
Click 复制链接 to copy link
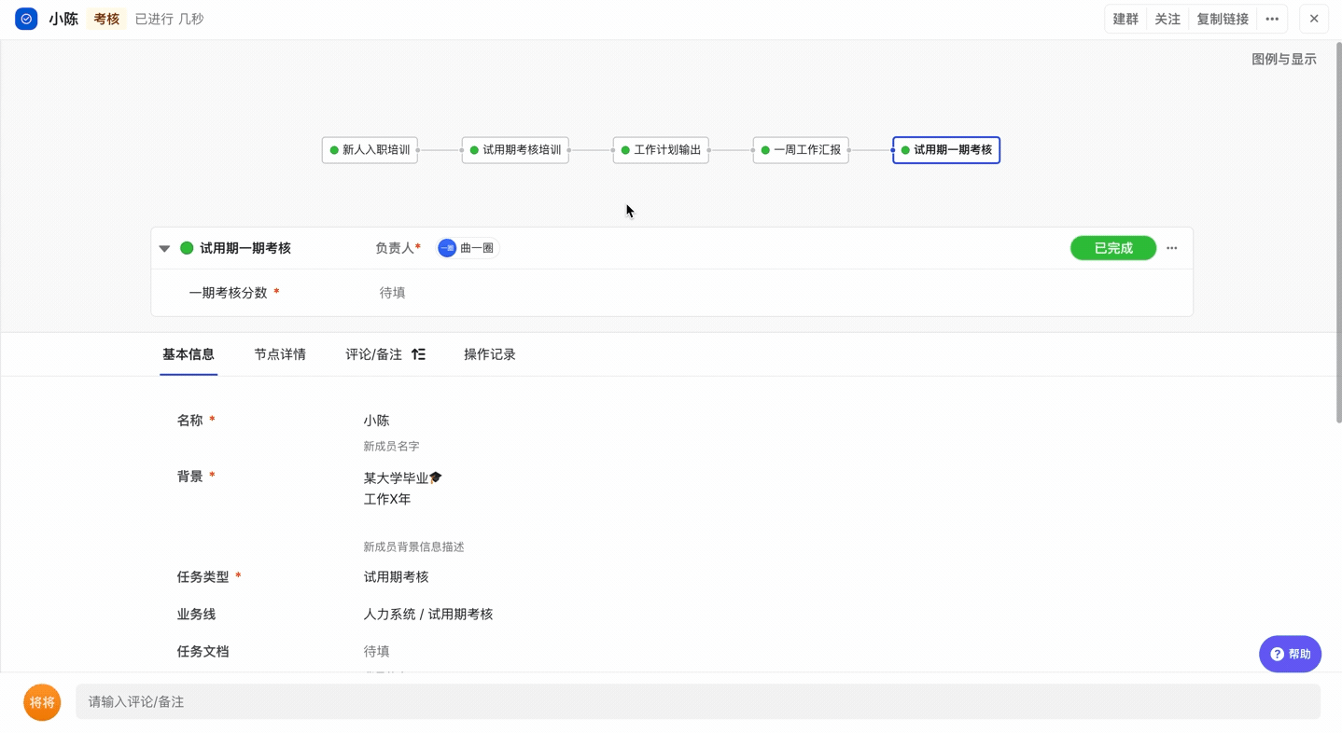[1223, 19]
